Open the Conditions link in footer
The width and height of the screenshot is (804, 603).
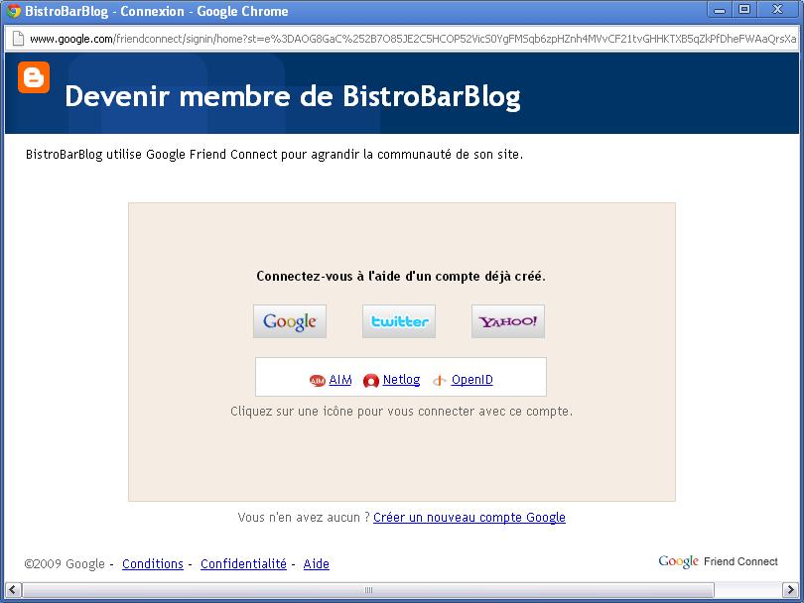point(153,564)
